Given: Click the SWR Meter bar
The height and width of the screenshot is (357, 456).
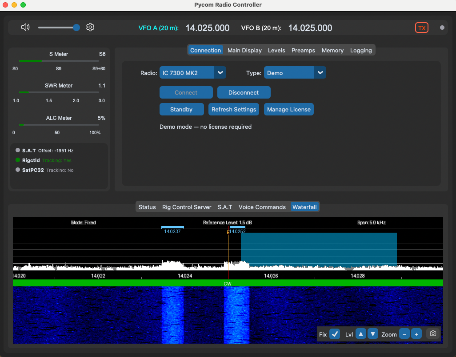Looking at the screenshot, I should click(59, 92).
